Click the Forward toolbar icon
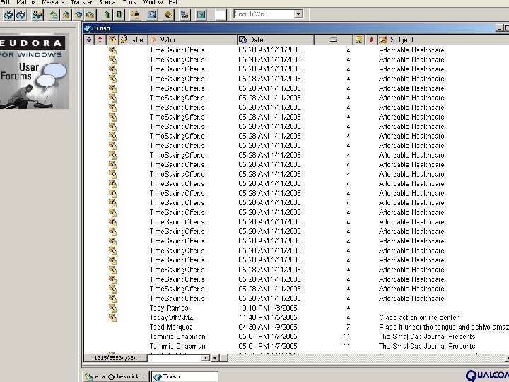509x382 pixels. pyautogui.click(x=90, y=15)
